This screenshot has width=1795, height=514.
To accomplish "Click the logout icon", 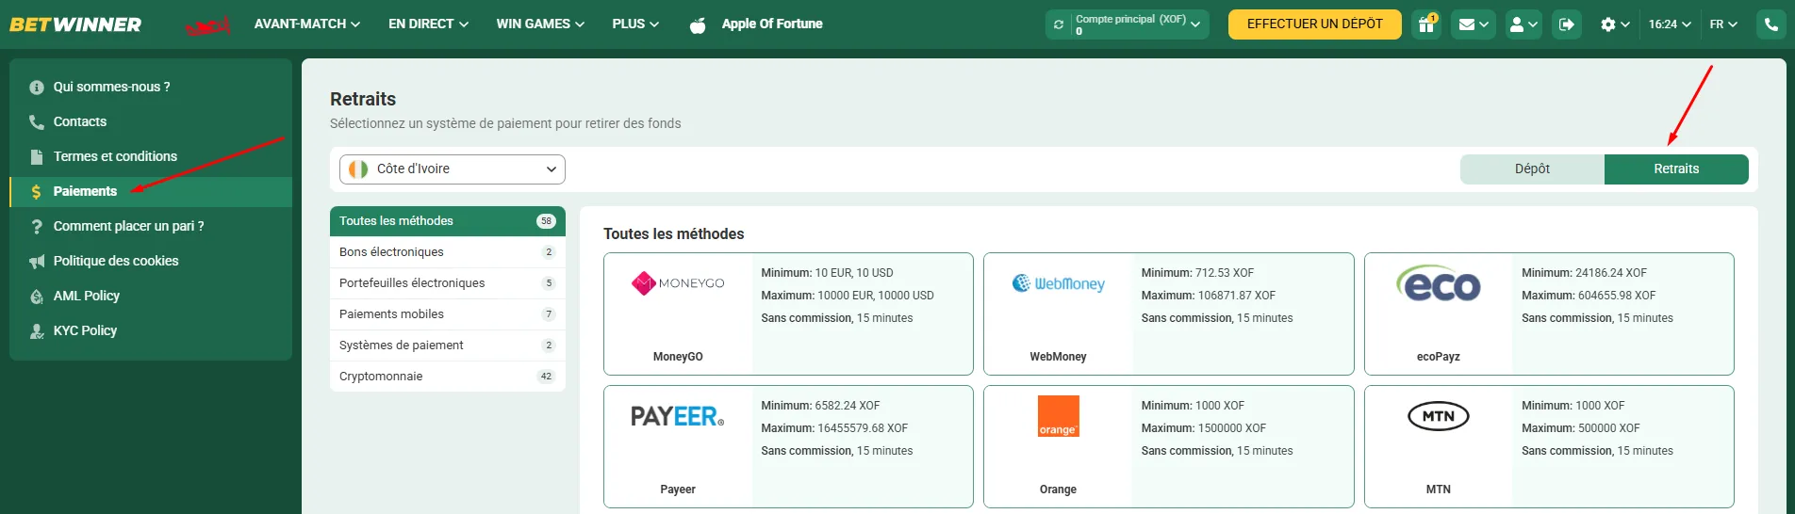I will 1567,24.
